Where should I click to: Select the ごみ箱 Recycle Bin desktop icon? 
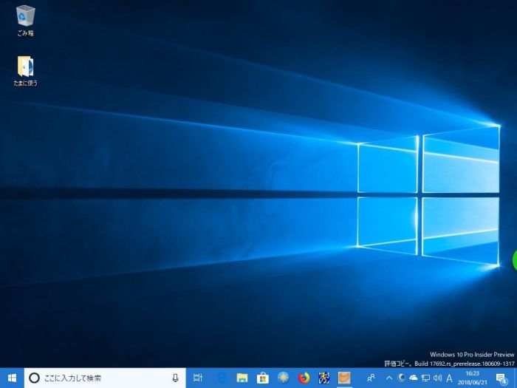pyautogui.click(x=26, y=20)
